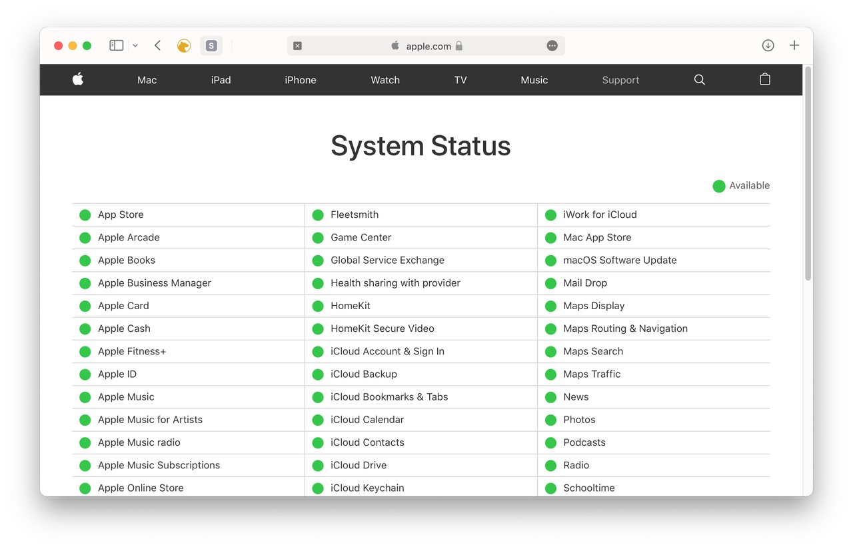Open the iPad menu item
Viewport: 853px width, 549px height.
point(221,80)
